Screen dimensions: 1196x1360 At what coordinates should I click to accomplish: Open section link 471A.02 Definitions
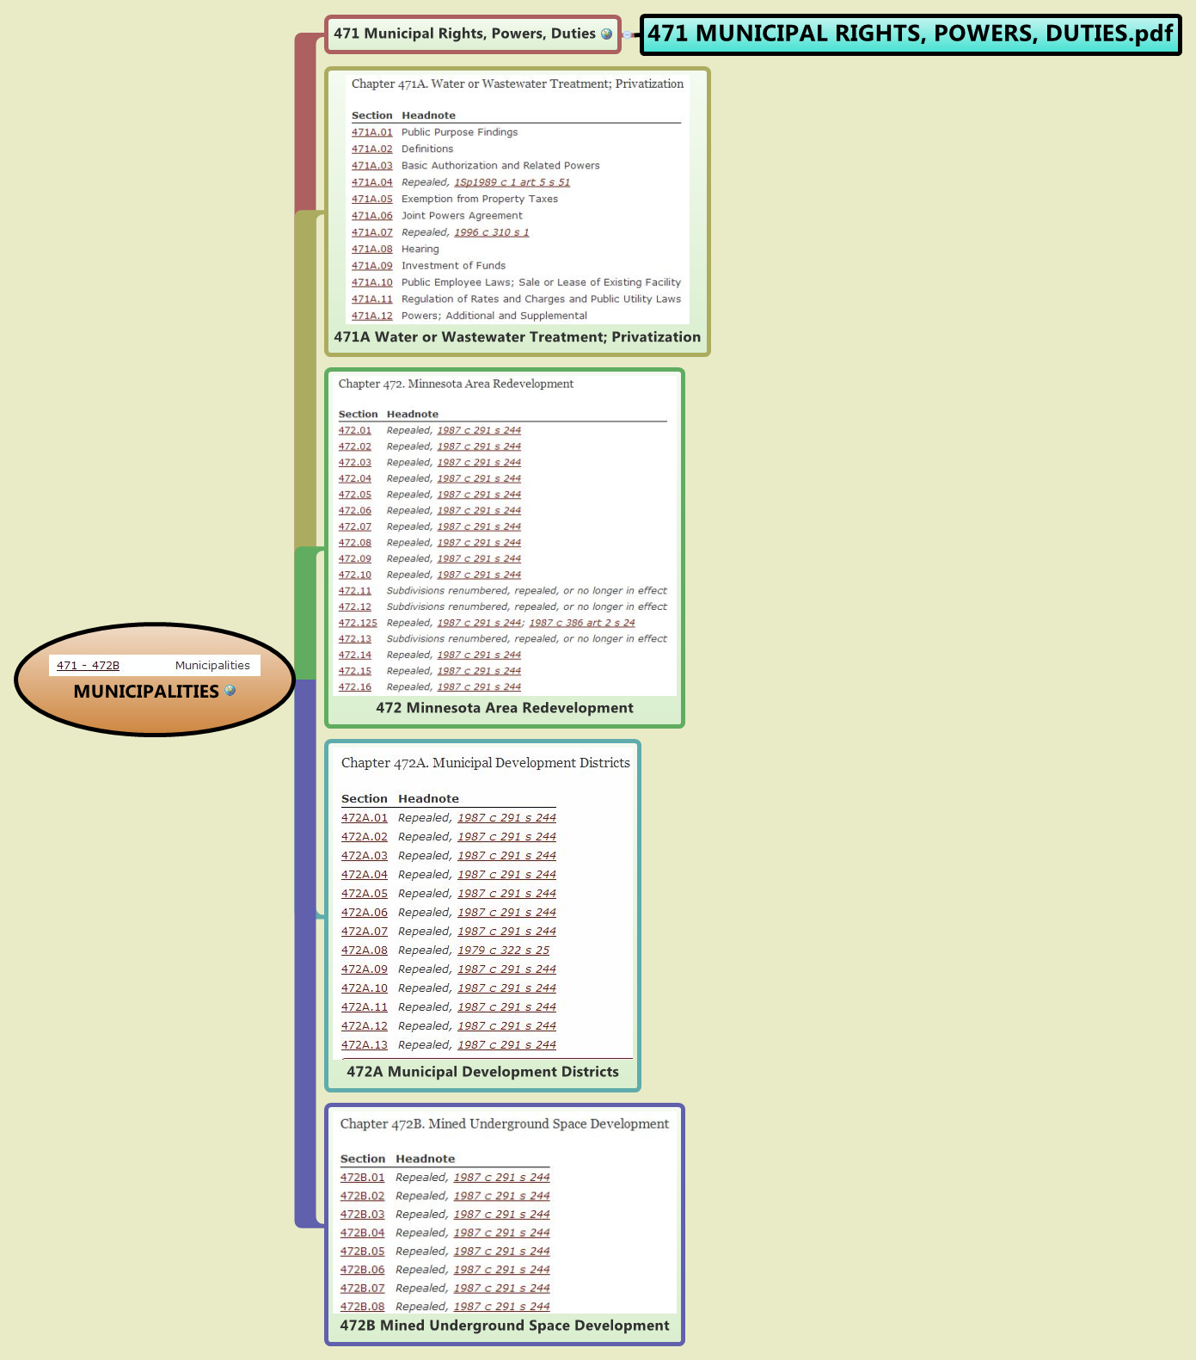point(371,149)
